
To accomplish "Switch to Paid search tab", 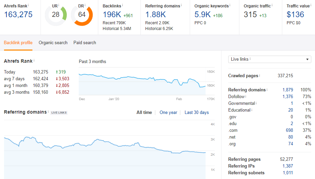I will coord(85,42).
